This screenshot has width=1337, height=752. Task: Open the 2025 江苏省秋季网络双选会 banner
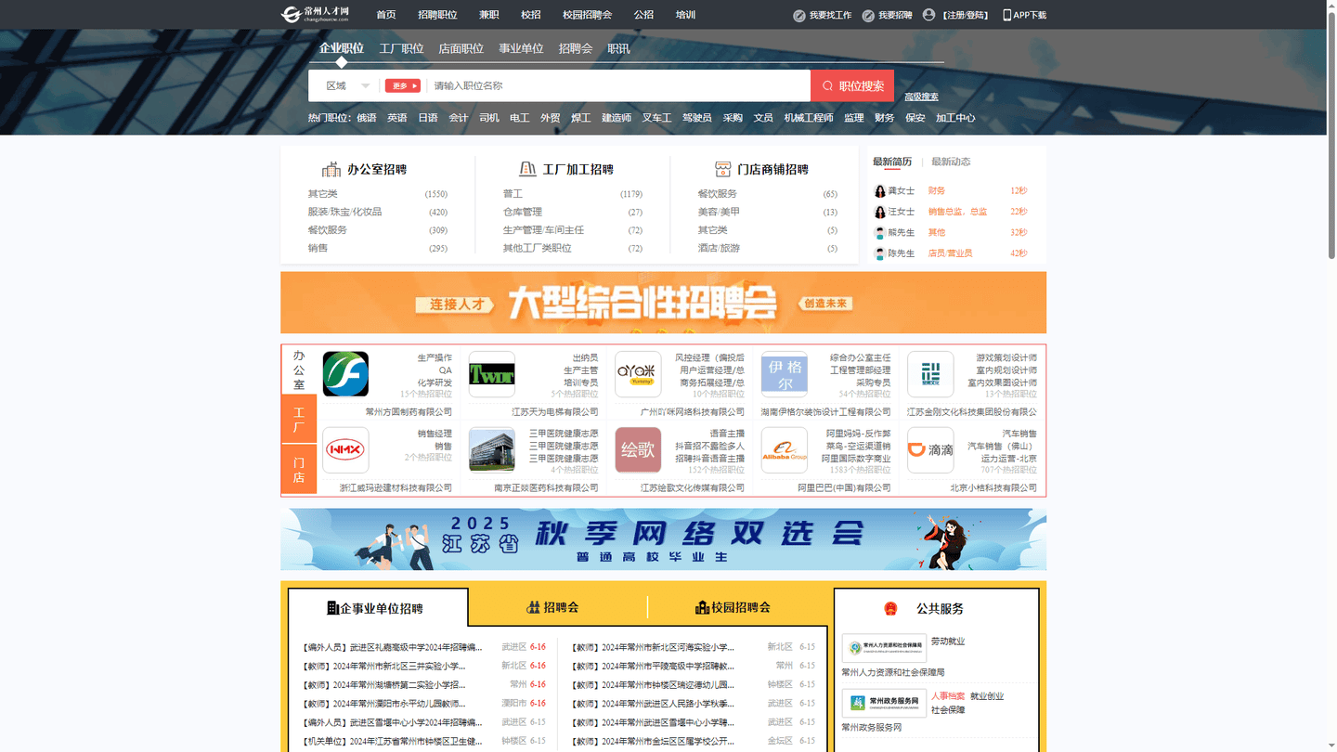pos(663,538)
